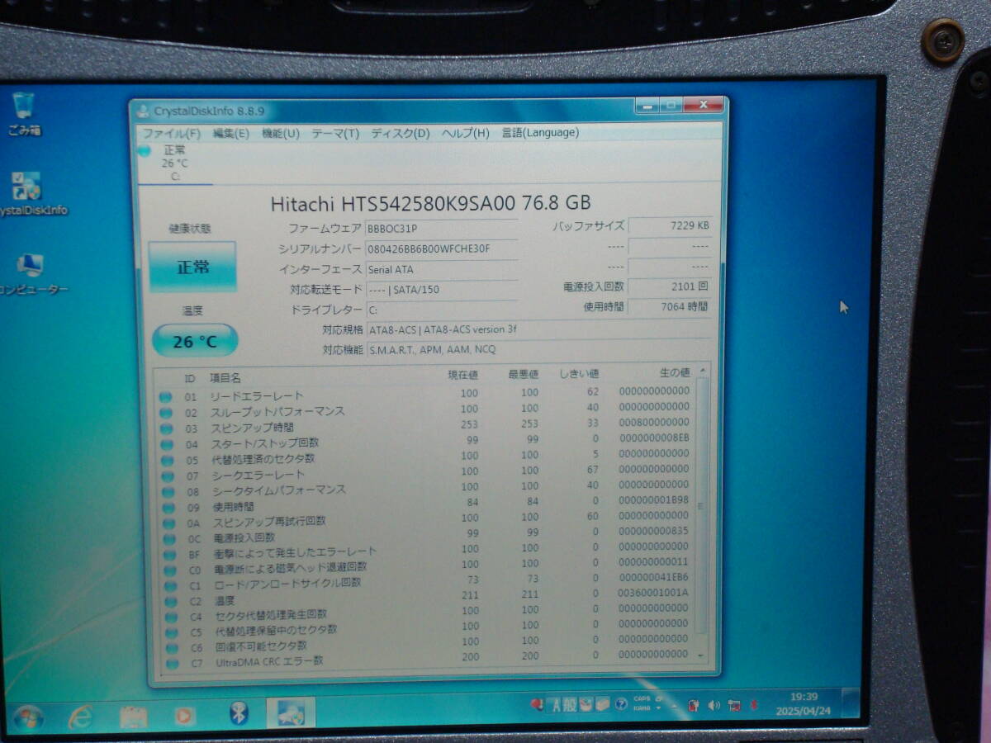Open the Bluetooth taskbar icon
The image size is (991, 743).
point(239,713)
